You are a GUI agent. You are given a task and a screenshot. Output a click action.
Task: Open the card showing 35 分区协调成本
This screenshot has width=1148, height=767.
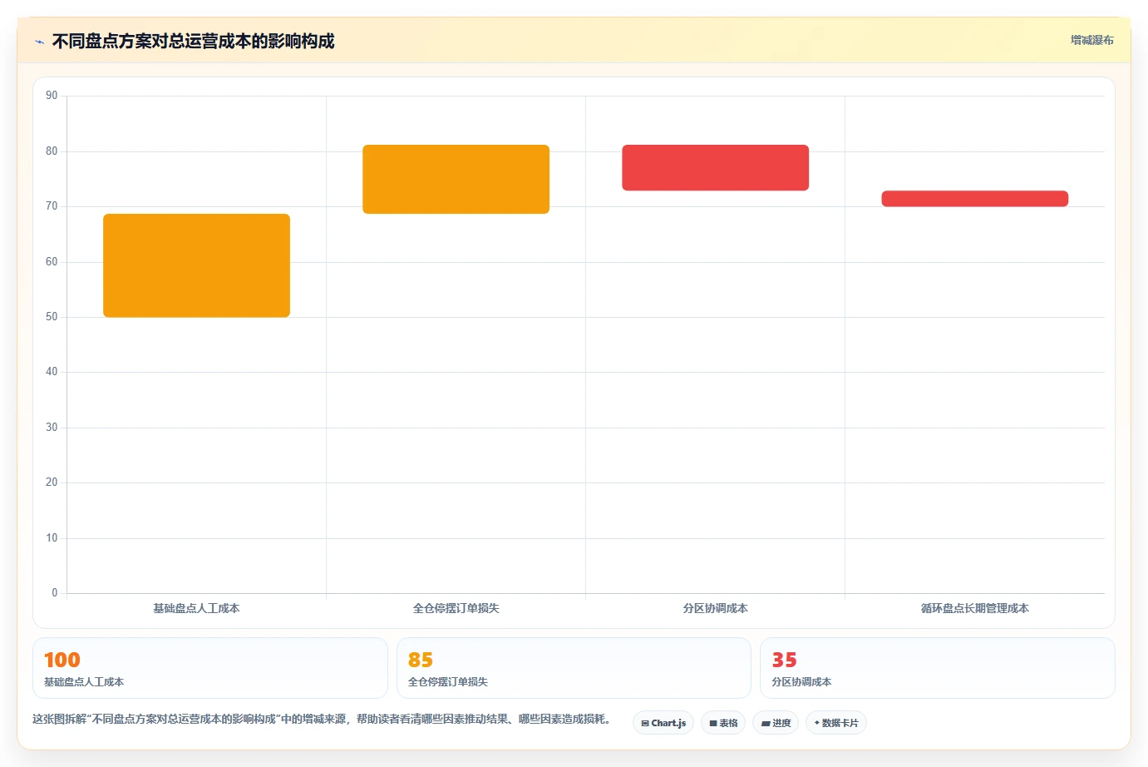pyautogui.click(x=938, y=668)
